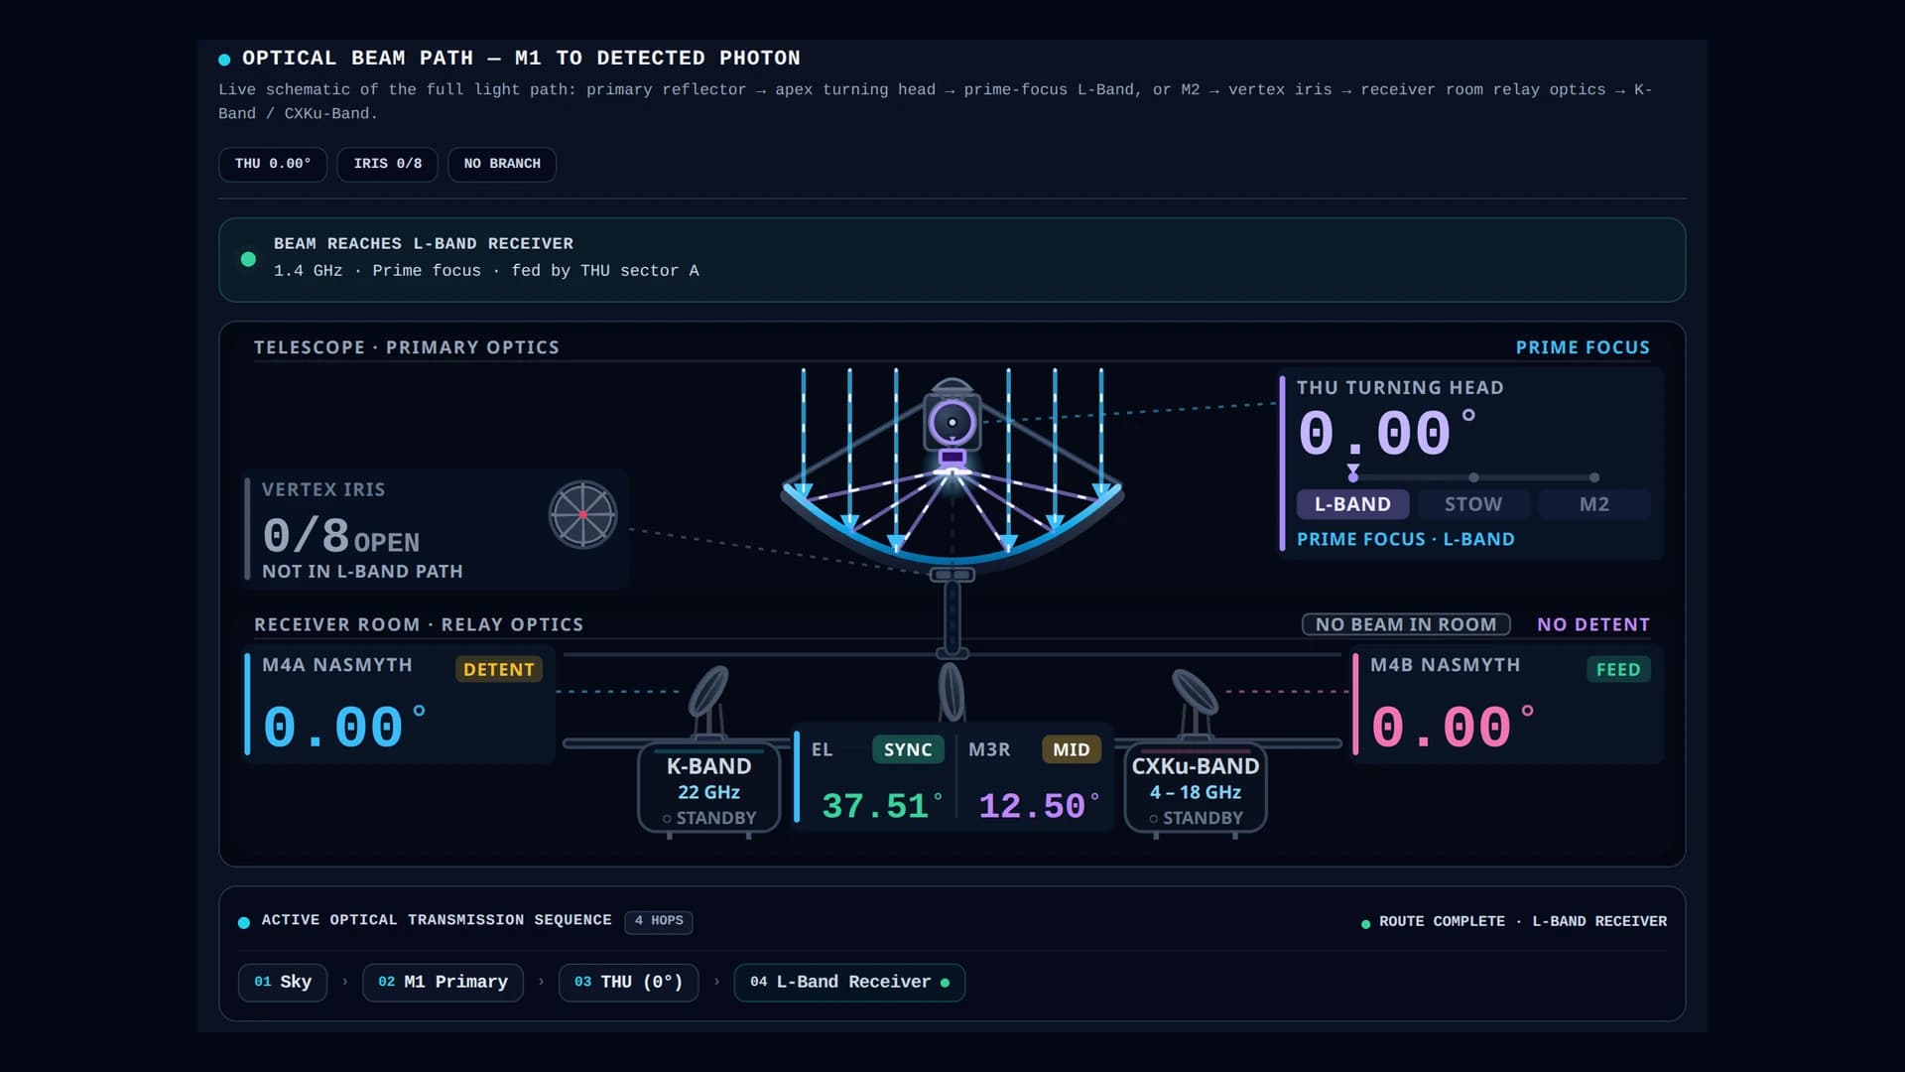
Task: Click the M3R MID badge
Action: click(x=1072, y=749)
